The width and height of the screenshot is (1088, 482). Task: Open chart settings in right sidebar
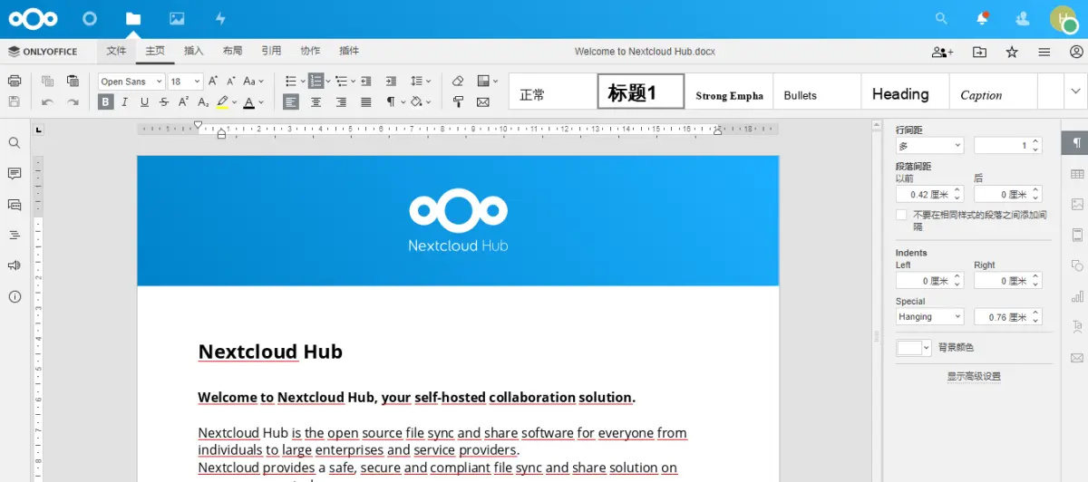click(x=1077, y=296)
